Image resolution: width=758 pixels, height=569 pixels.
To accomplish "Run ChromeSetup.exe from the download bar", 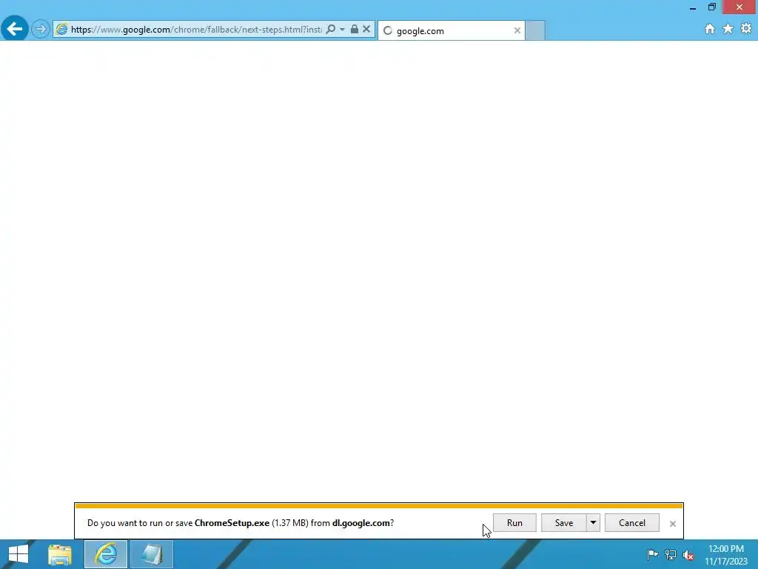I will tap(514, 522).
